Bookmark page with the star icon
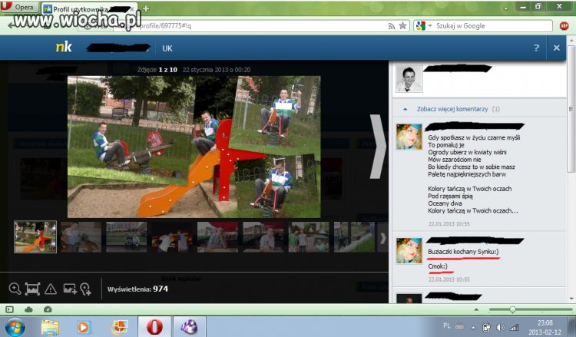 [x=403, y=25]
